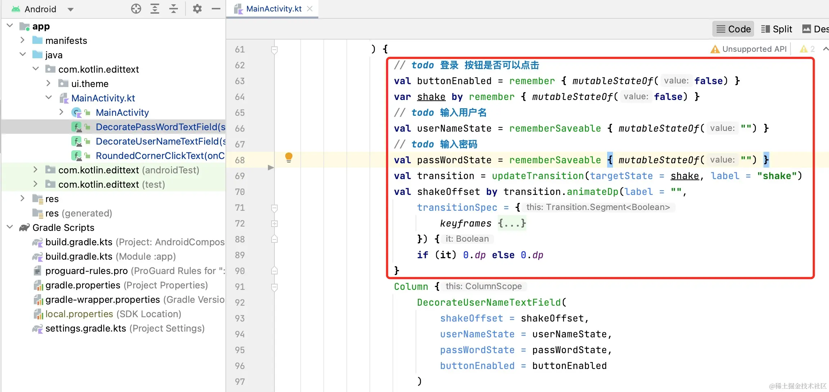Open the project panel gear options
Screen dimensions: 829x392
tap(197, 9)
